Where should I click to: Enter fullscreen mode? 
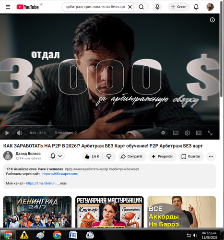[210, 133]
